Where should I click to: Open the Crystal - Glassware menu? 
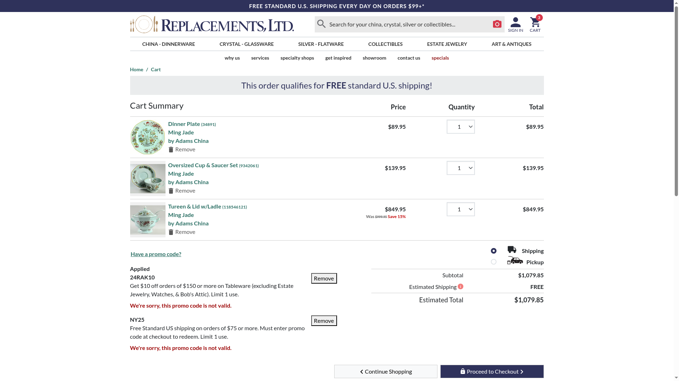point(246,44)
